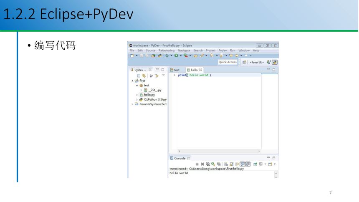Toggle Show Console on standard output change

coord(243,164)
